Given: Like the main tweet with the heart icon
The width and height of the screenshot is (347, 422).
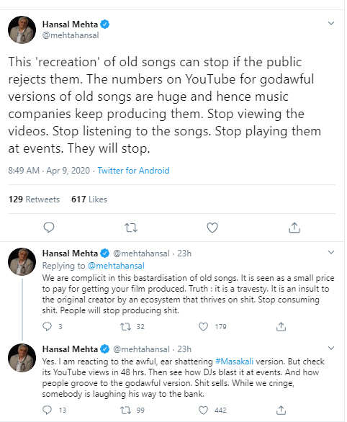Looking at the screenshot, I should point(212,228).
